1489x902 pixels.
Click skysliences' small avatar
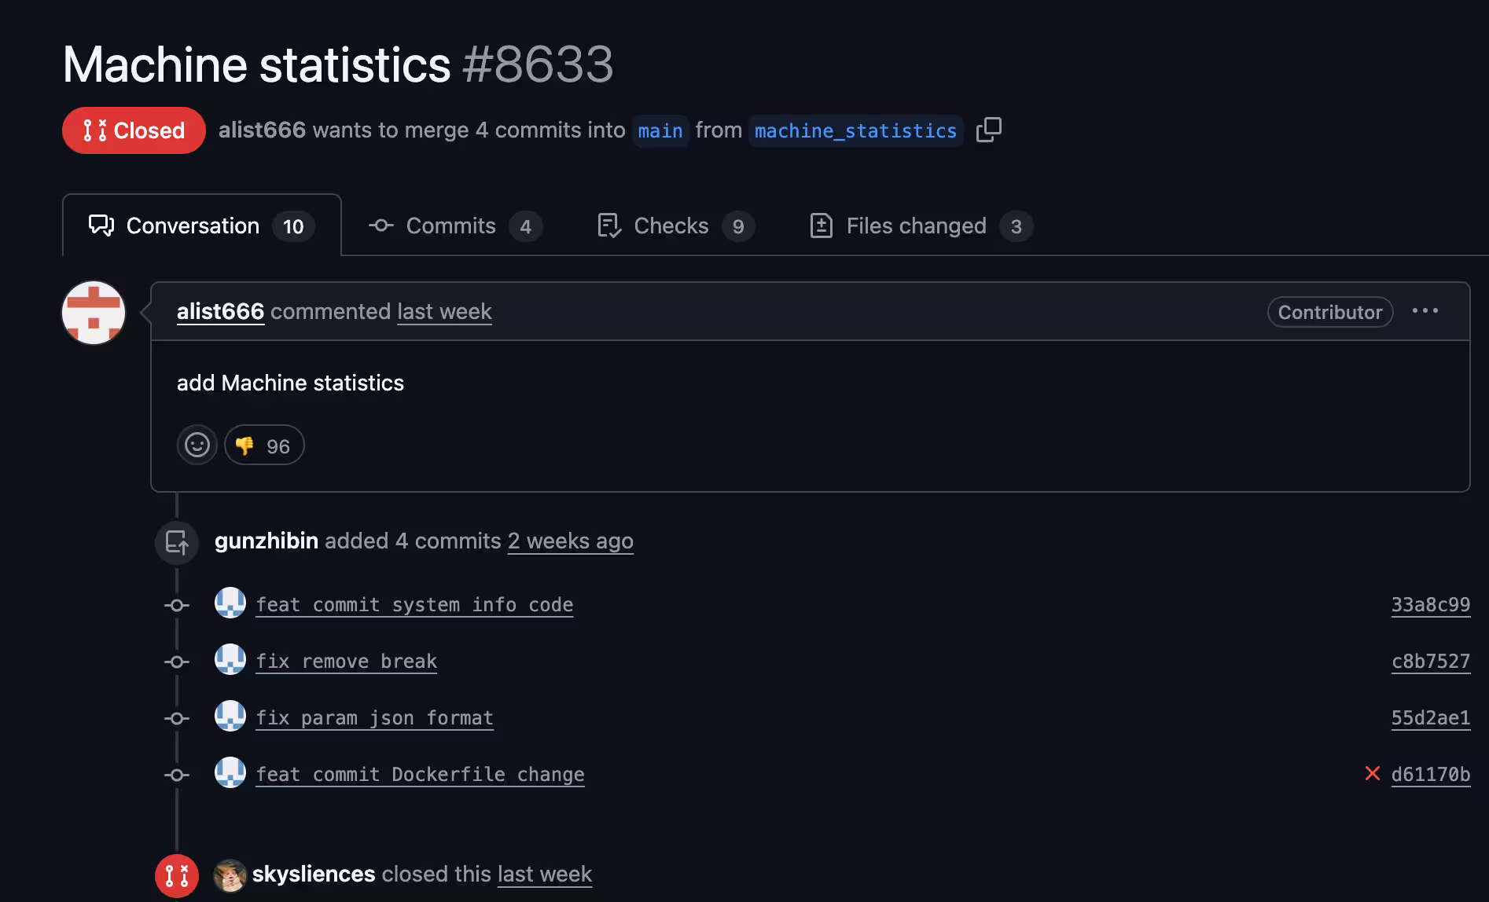[230, 874]
